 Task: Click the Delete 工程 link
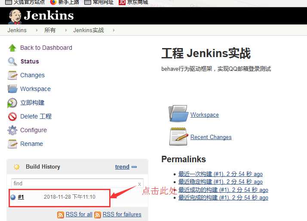click(x=36, y=116)
